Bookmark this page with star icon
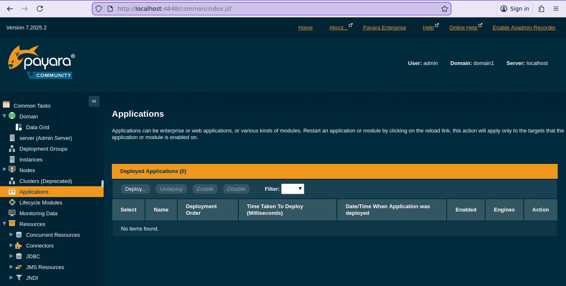 pyautogui.click(x=444, y=9)
